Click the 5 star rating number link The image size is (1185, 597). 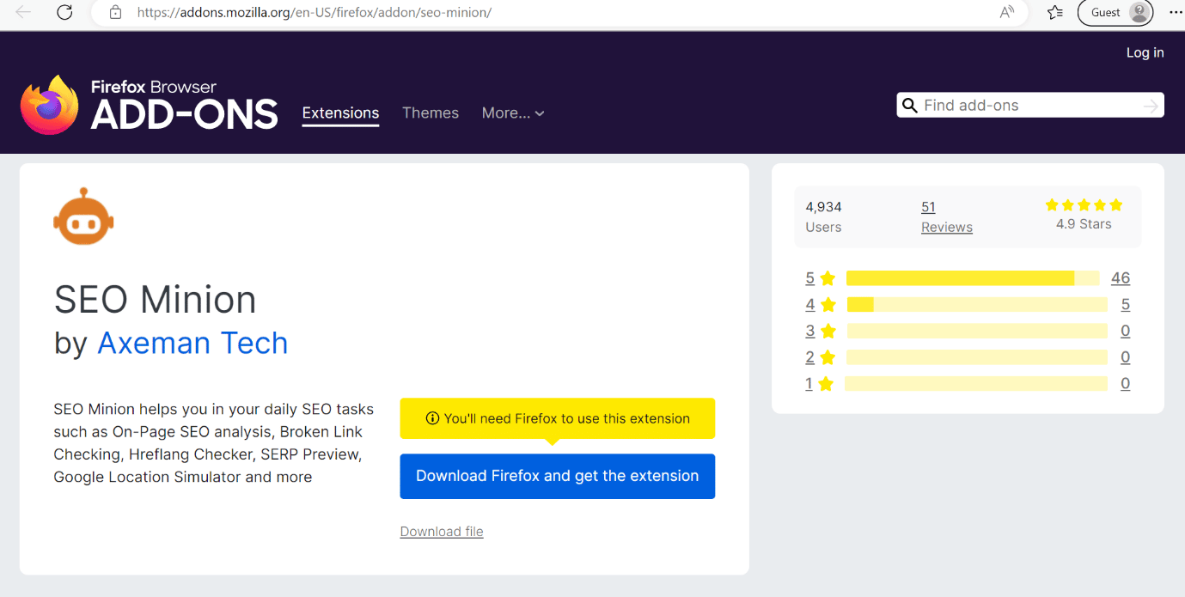point(810,278)
